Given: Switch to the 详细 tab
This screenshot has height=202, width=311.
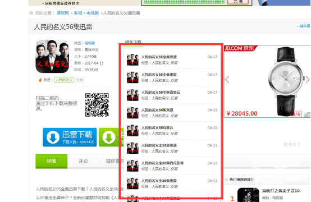Looking at the screenshot, I should [52, 161].
